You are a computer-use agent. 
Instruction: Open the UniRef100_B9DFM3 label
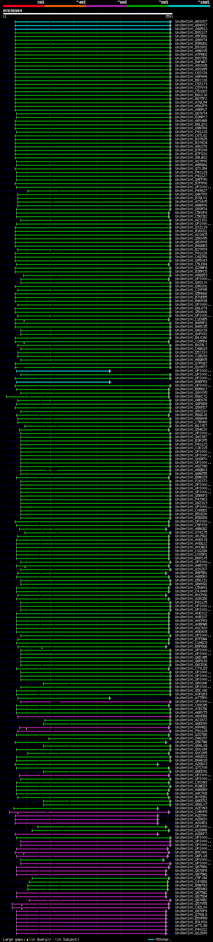(x=191, y=382)
